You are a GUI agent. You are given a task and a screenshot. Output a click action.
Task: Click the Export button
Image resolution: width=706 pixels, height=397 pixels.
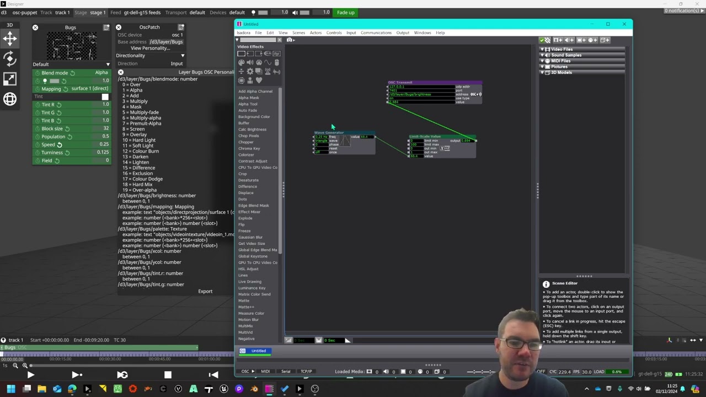click(x=205, y=291)
